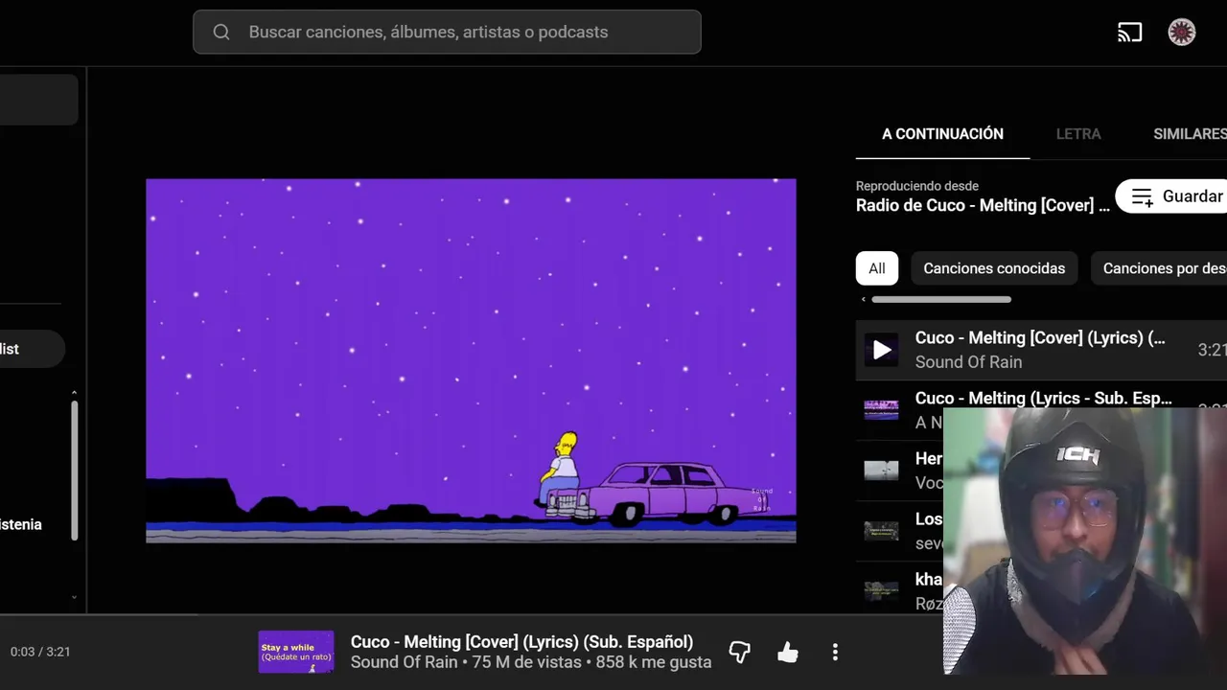Switch to the SIMILARES tab
The height and width of the screenshot is (690, 1227).
(x=1190, y=134)
